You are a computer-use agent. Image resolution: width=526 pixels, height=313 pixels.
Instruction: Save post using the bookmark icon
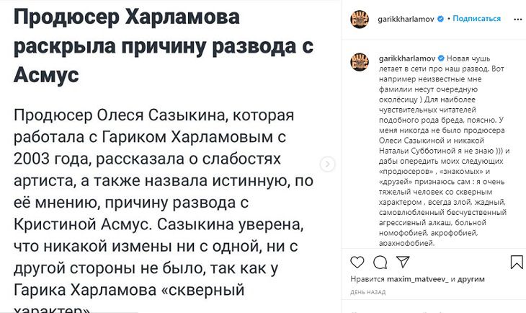[516, 263]
